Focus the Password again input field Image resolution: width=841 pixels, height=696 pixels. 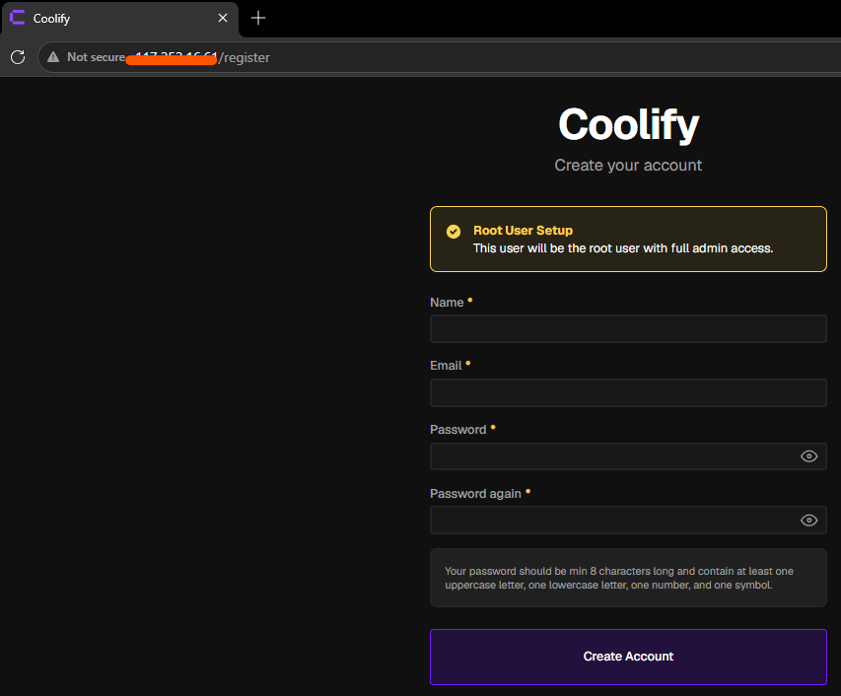tap(628, 521)
